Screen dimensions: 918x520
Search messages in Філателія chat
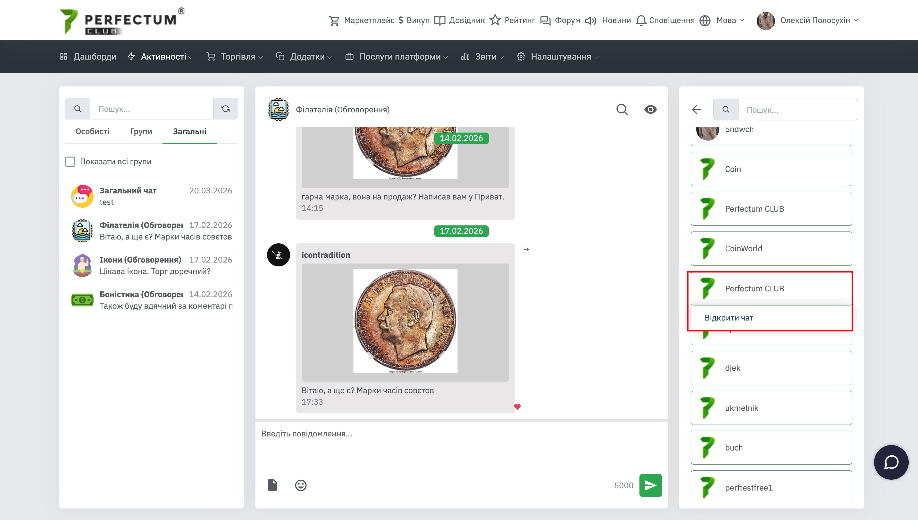[622, 109]
